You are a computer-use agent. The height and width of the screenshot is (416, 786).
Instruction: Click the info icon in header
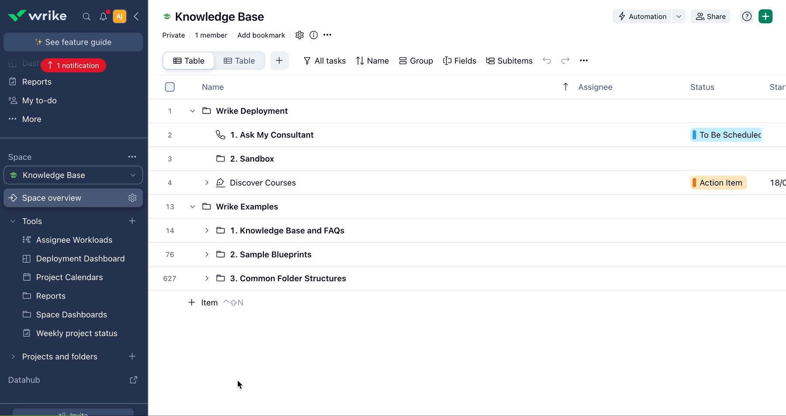[x=314, y=35]
